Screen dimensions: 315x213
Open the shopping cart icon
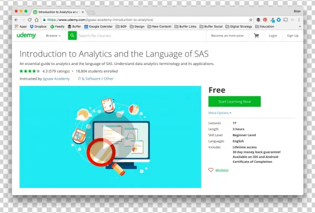256,36
